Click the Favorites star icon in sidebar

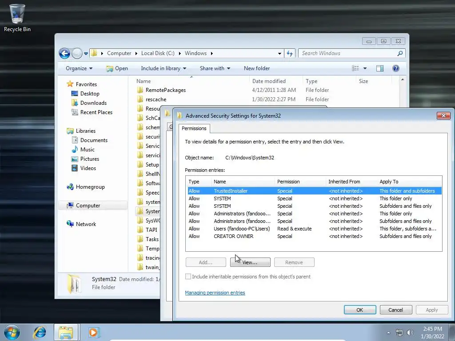click(x=70, y=84)
